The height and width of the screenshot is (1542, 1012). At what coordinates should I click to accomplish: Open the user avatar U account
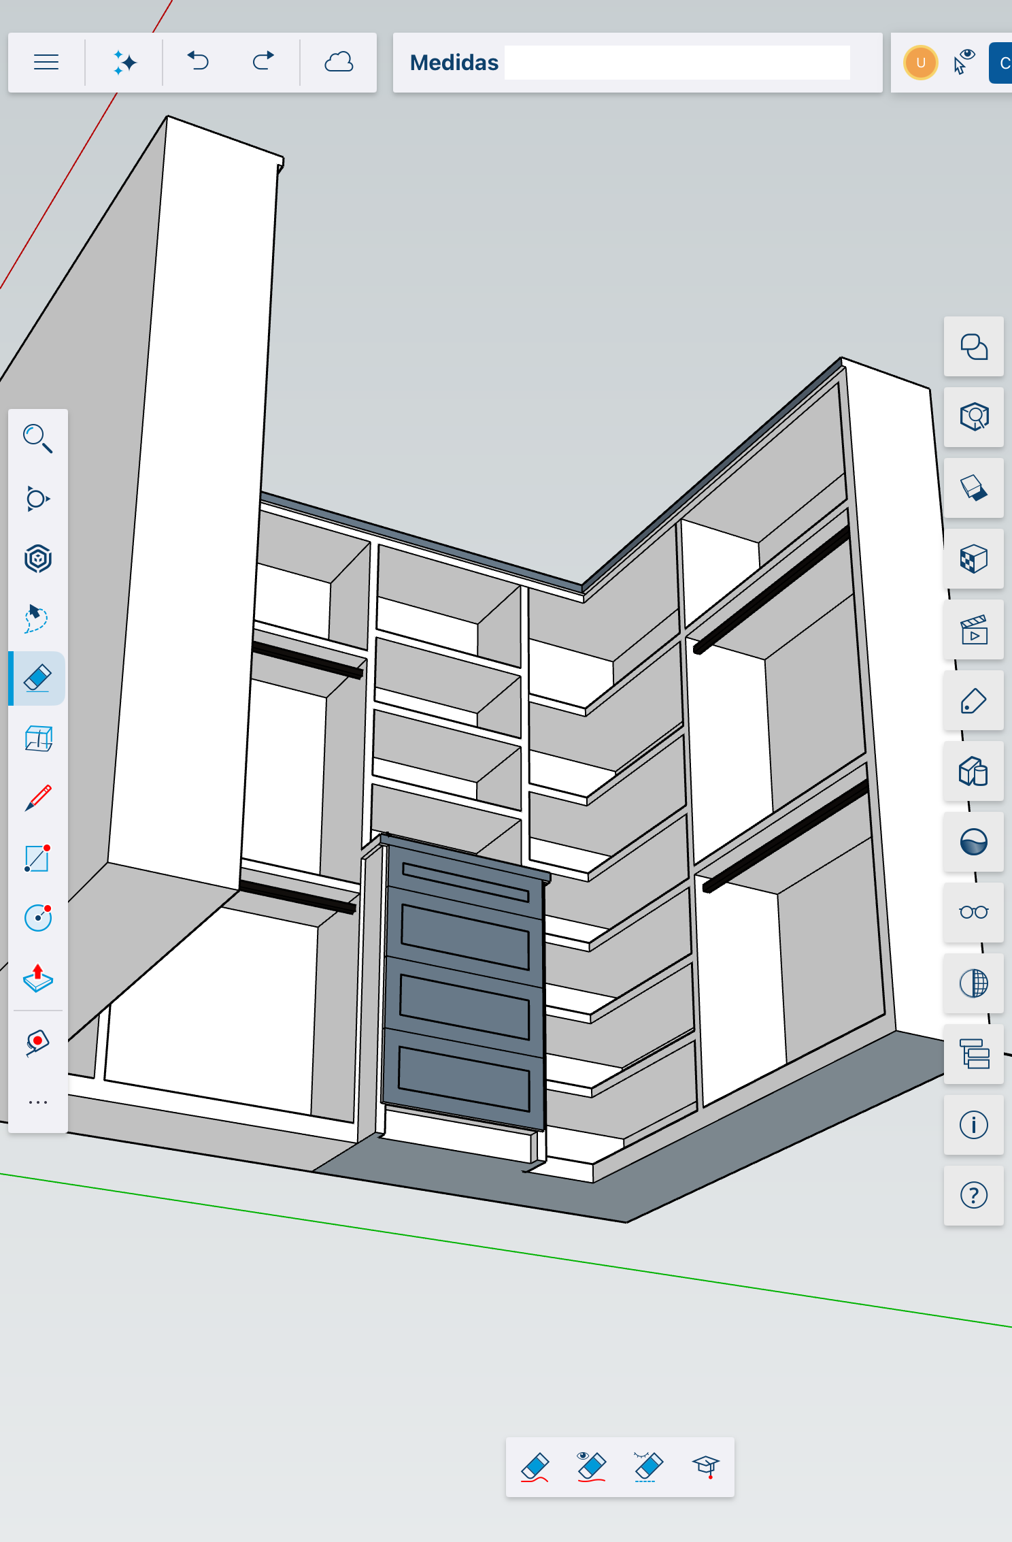coord(921,63)
